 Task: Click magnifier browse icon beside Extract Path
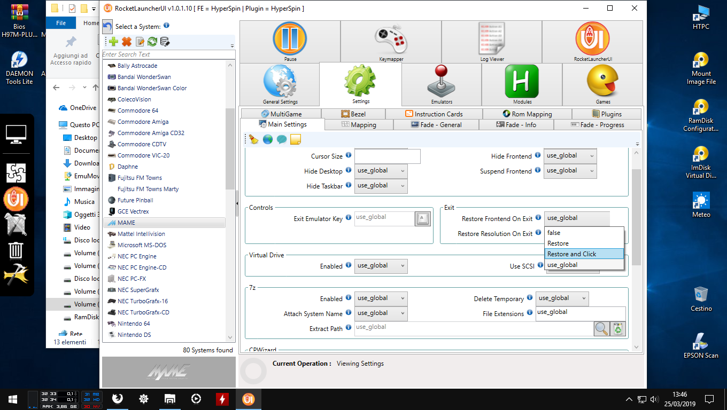[602, 328]
